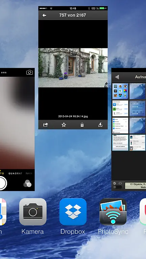Open the Dropbox app icon
Image resolution: width=146 pixels, height=259 pixels.
tap(73, 212)
